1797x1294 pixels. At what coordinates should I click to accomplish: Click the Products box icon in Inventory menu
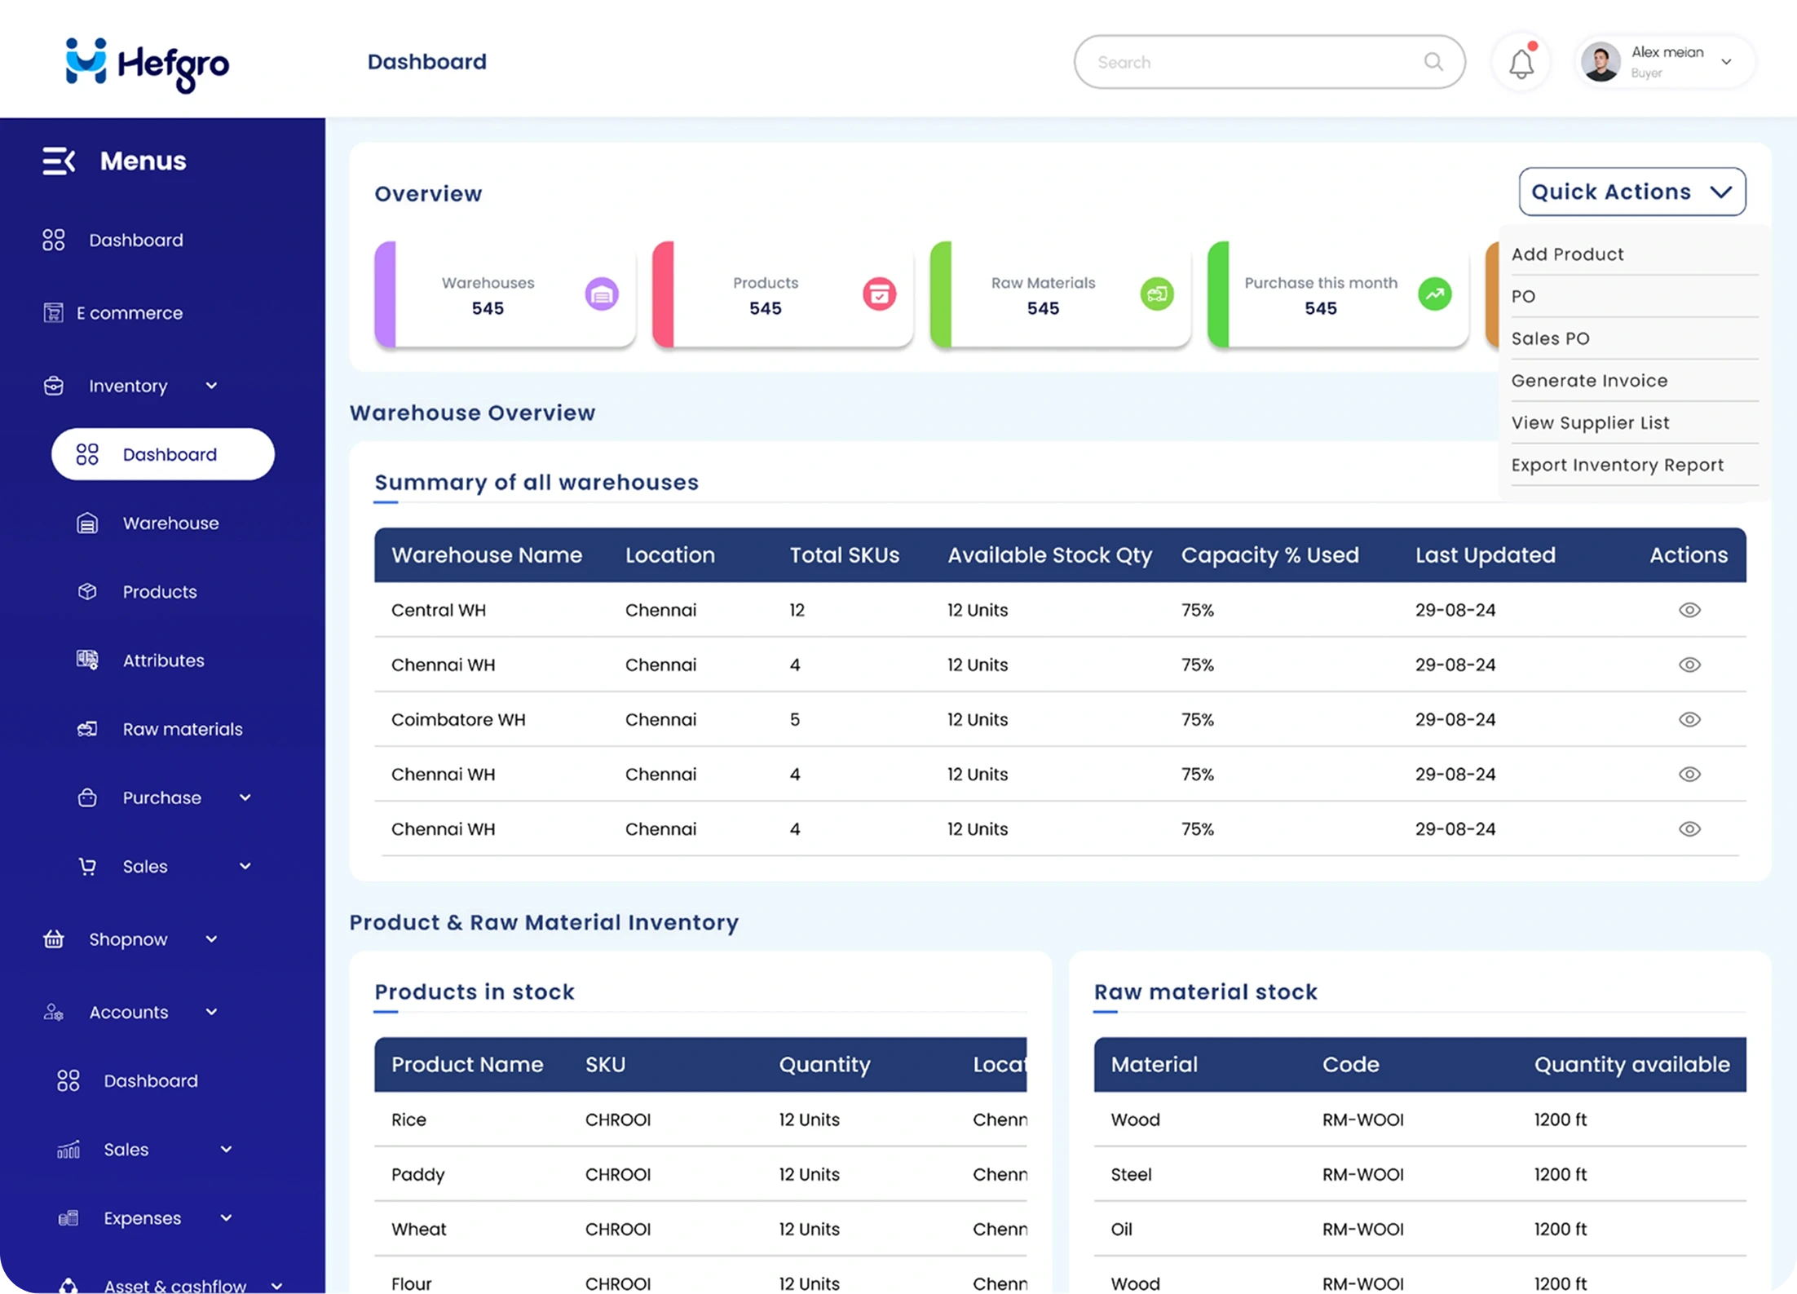(87, 592)
